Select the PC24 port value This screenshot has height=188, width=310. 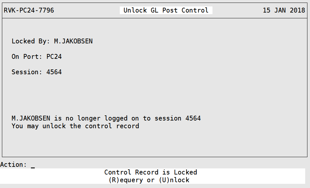coord(54,57)
